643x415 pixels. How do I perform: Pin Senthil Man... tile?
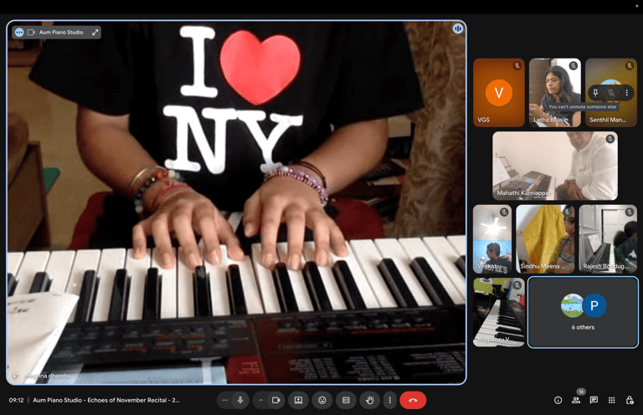coord(595,93)
